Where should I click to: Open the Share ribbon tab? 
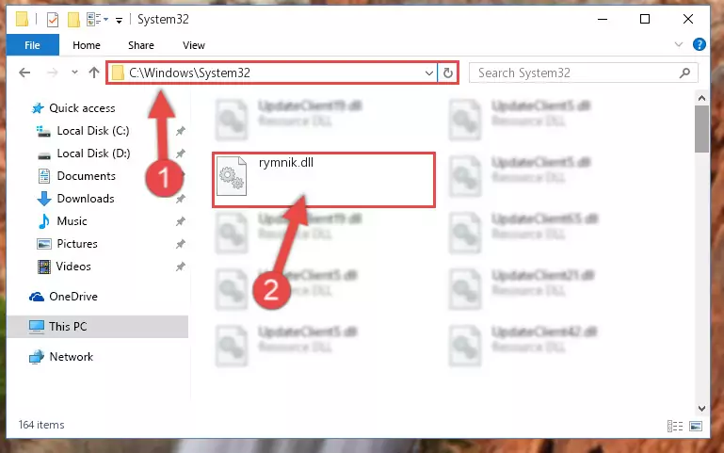tap(141, 45)
